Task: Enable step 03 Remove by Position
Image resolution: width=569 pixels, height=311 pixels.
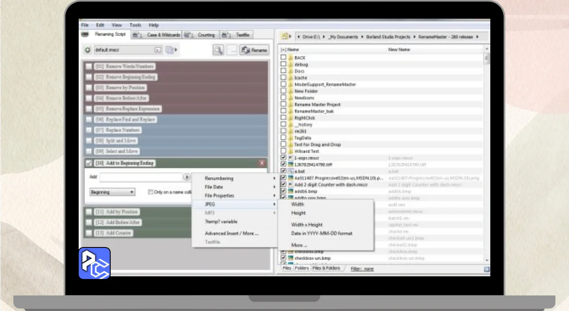Action: [89, 88]
